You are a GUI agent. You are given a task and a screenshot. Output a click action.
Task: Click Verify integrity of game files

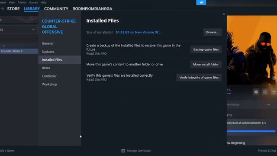(199, 78)
